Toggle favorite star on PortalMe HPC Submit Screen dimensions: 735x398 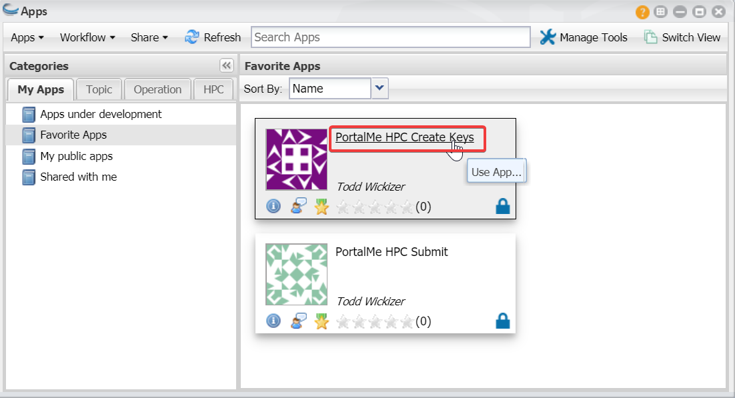point(321,321)
